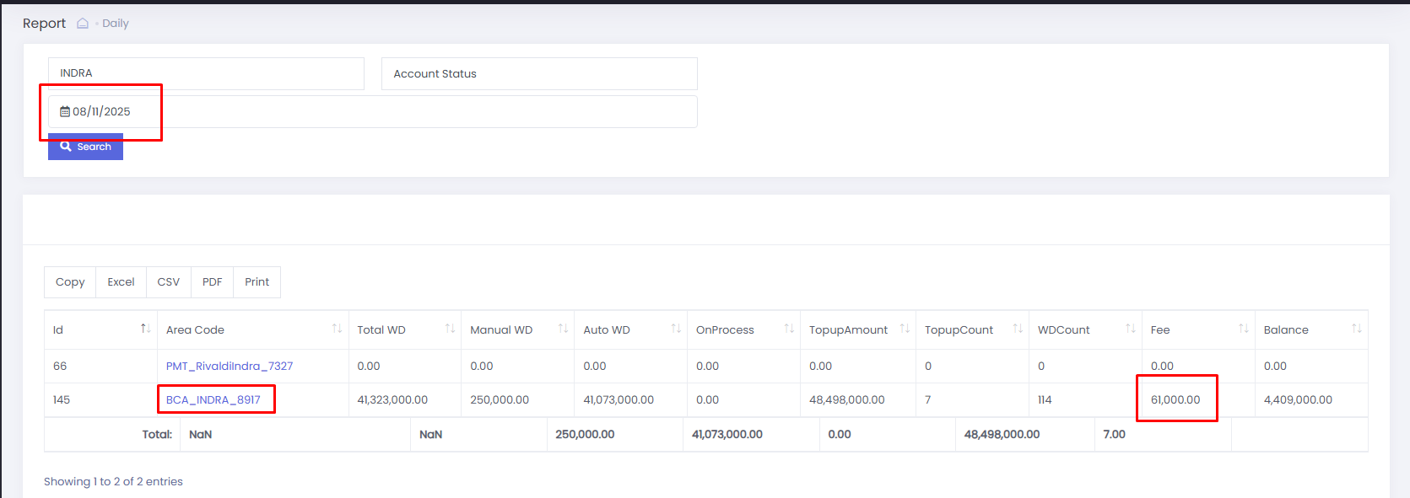Click TopupCount value 7 in row 145
This screenshot has height=498, width=1410.
(928, 399)
